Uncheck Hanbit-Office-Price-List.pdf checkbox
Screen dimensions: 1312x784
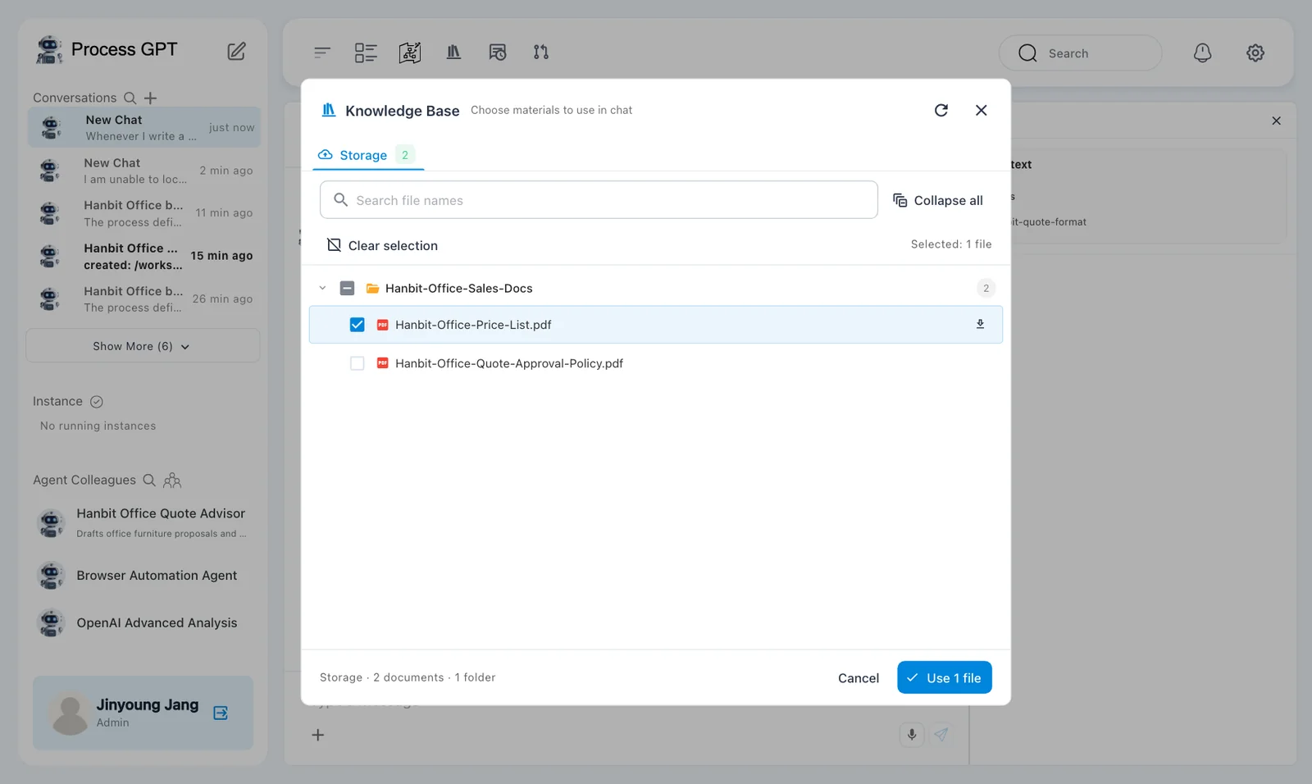[357, 325]
